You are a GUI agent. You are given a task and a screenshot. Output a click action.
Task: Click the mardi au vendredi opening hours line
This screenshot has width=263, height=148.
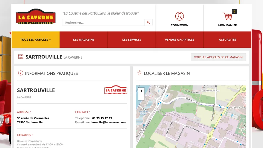(x=40, y=144)
